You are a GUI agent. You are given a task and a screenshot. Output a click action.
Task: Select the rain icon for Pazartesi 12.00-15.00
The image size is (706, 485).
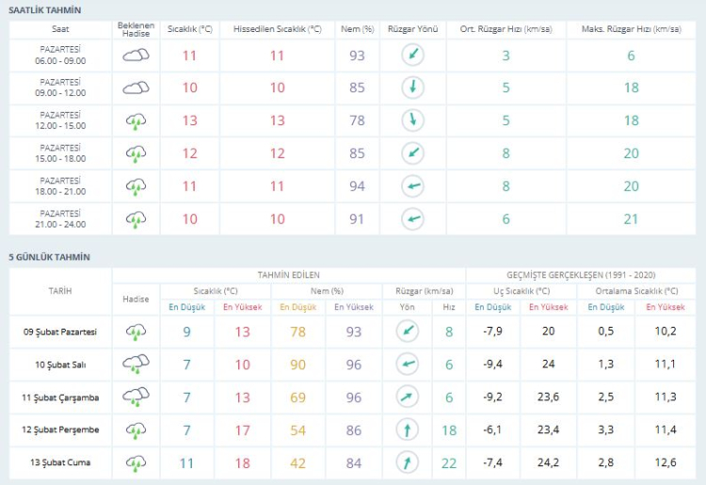(x=136, y=121)
